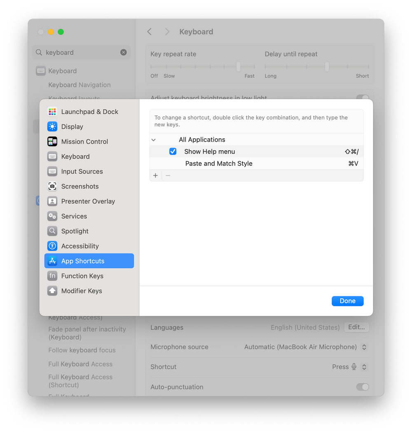
Task: Click the English (United States) value
Action: pos(305,328)
